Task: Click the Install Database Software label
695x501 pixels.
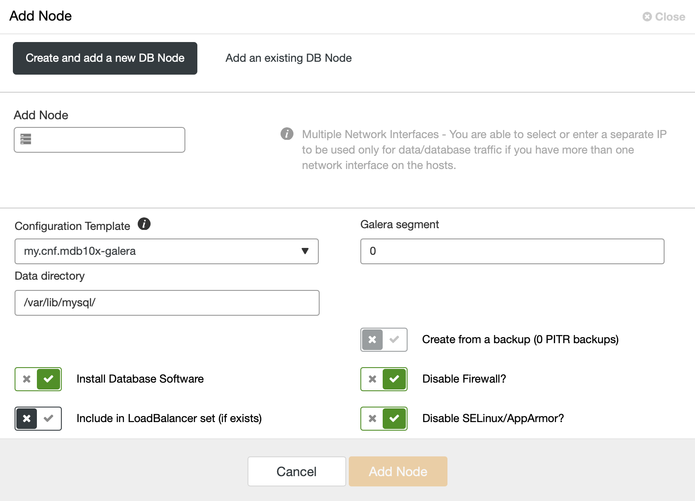Action: pos(140,379)
